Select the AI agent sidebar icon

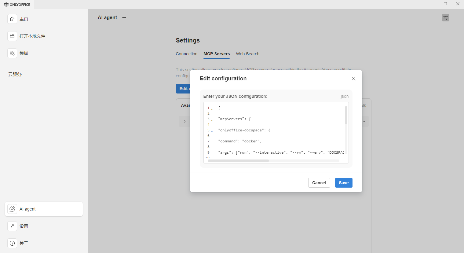coord(12,209)
